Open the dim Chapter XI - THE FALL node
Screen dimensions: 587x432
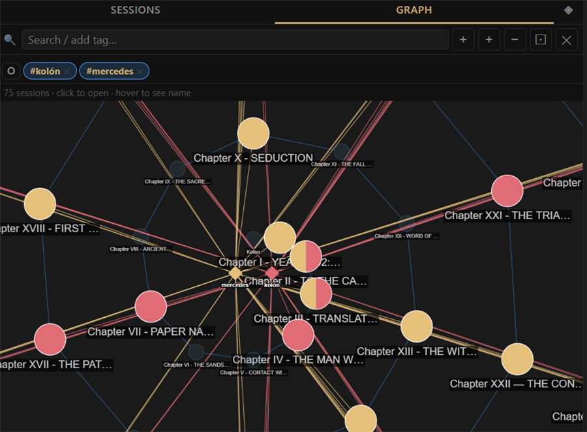click(341, 151)
